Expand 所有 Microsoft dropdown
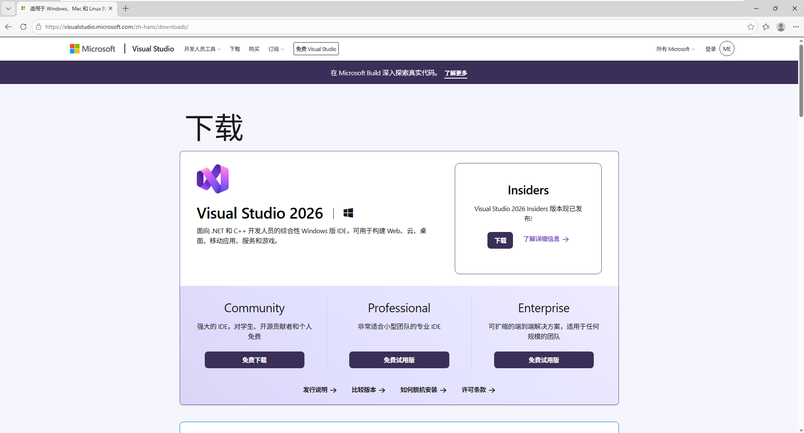804x433 pixels. click(x=675, y=49)
